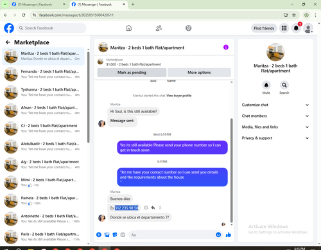This screenshot has width=321, height=250.
Task: Open the emoji picker in message box
Action: (x=218, y=235)
